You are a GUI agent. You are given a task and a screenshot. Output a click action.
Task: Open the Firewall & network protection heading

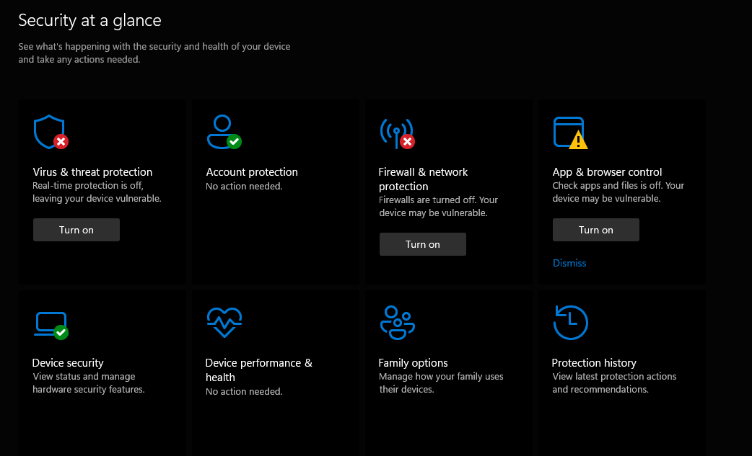423,179
